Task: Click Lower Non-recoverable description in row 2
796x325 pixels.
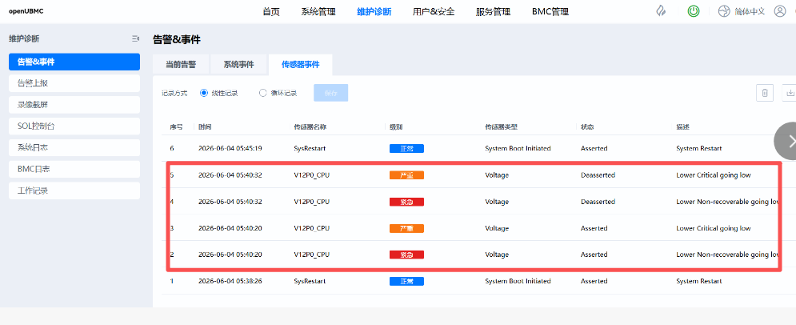Action: (x=727, y=255)
